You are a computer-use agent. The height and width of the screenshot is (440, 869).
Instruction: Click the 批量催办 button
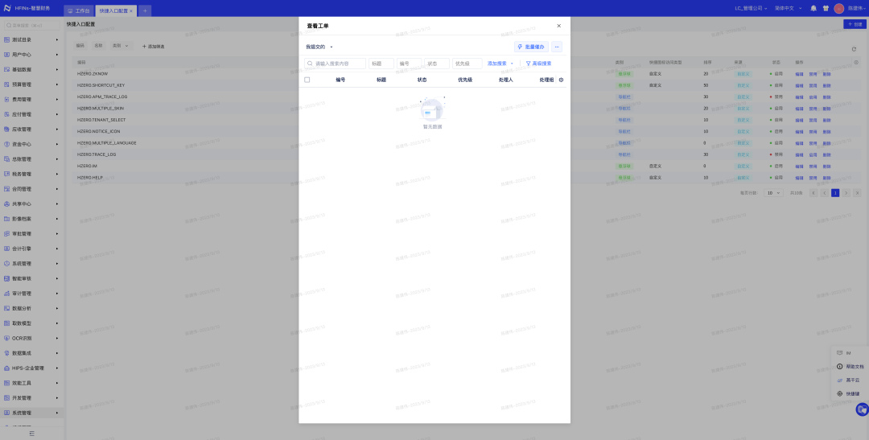click(532, 47)
